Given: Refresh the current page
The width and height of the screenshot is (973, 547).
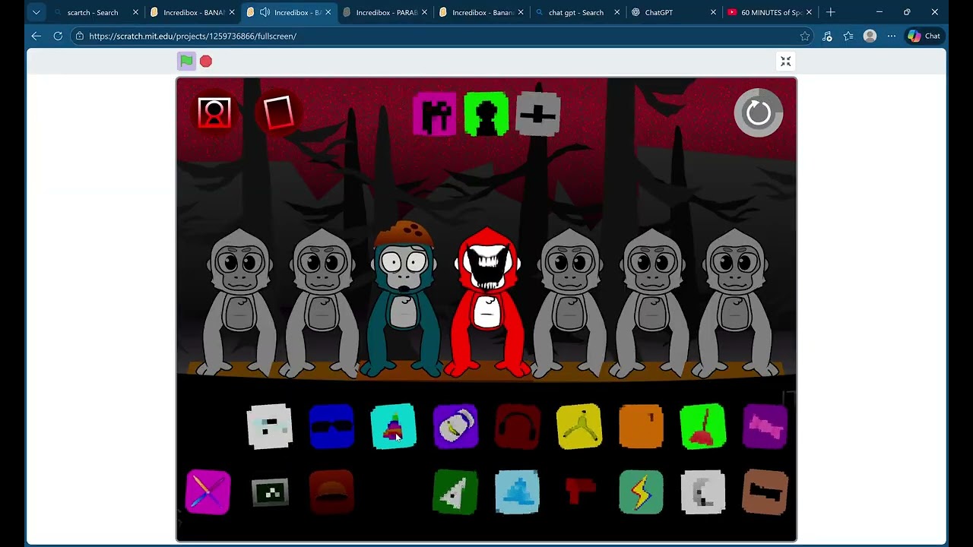Looking at the screenshot, I should pyautogui.click(x=58, y=36).
